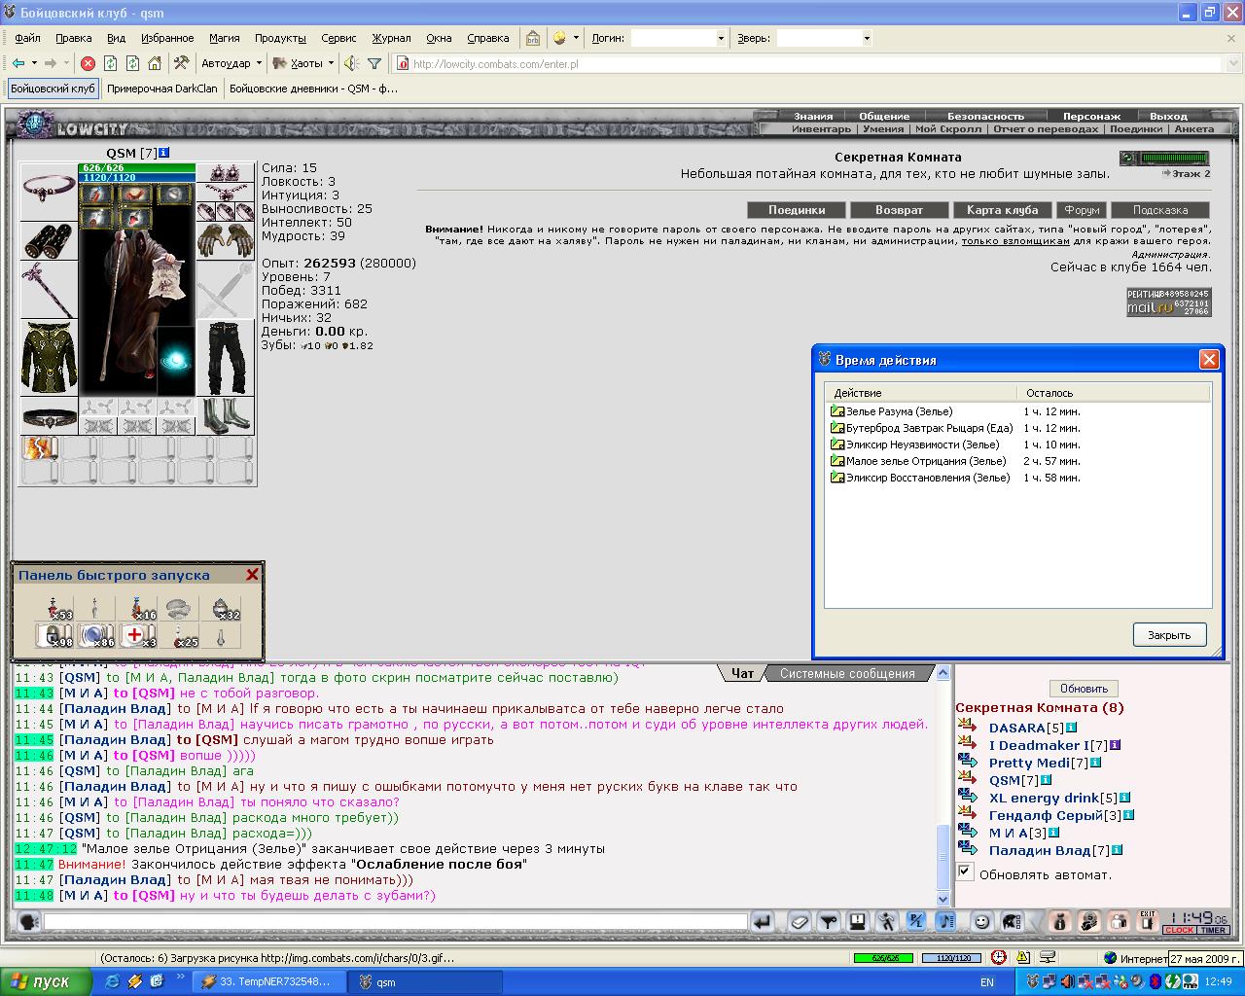1245x996 pixels.
Task: Toggle the chat sound music note button
Action: tap(944, 920)
